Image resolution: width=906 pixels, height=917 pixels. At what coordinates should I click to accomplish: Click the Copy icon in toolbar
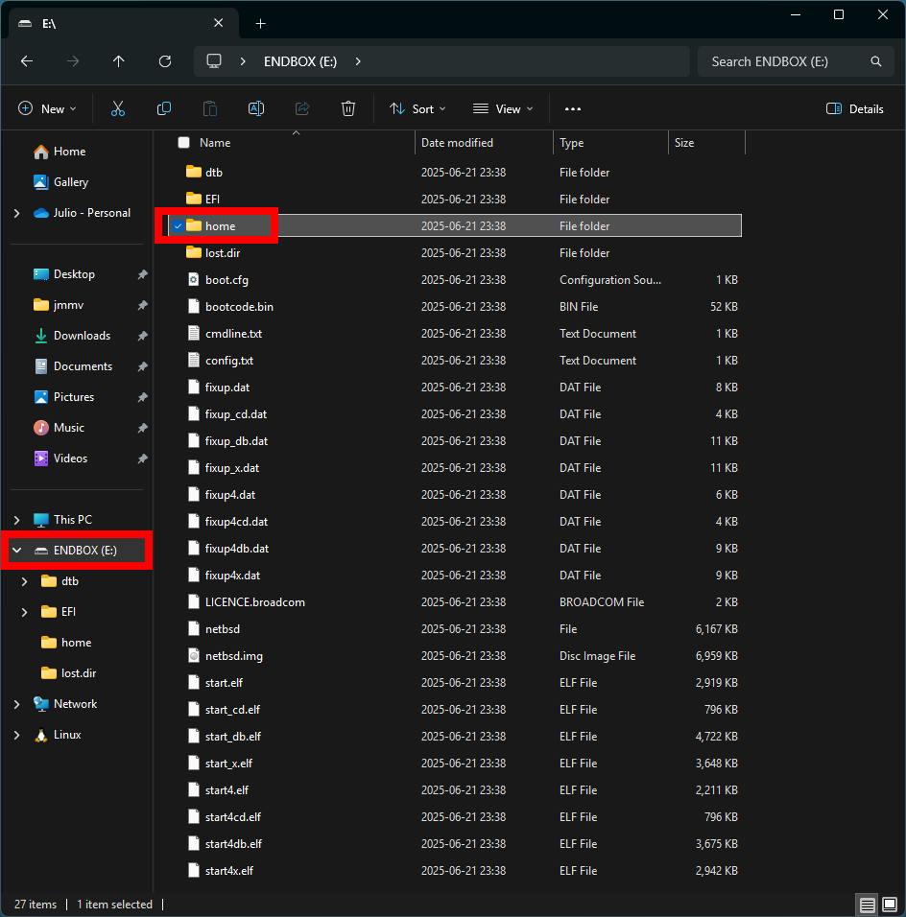point(164,108)
